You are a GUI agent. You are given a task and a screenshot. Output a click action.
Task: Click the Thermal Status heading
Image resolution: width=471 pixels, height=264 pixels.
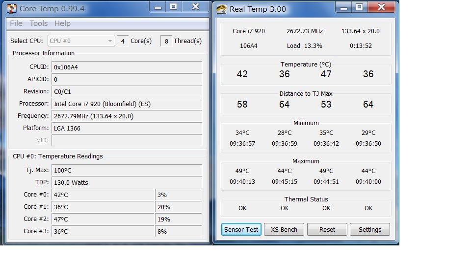click(306, 199)
